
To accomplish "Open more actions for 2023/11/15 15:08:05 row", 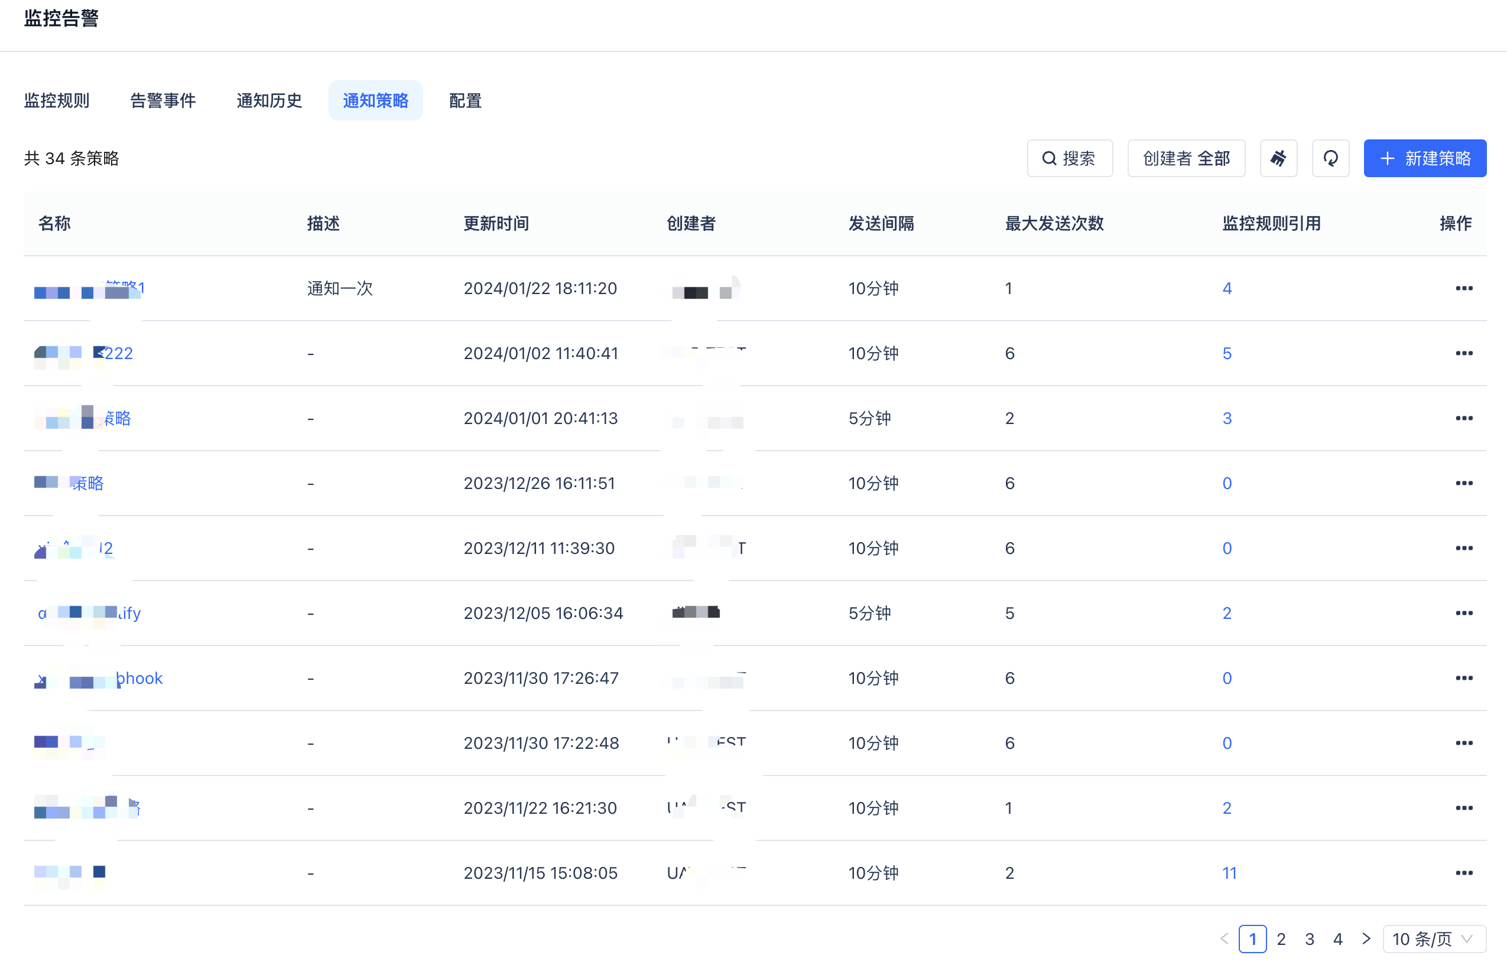I will tap(1463, 873).
